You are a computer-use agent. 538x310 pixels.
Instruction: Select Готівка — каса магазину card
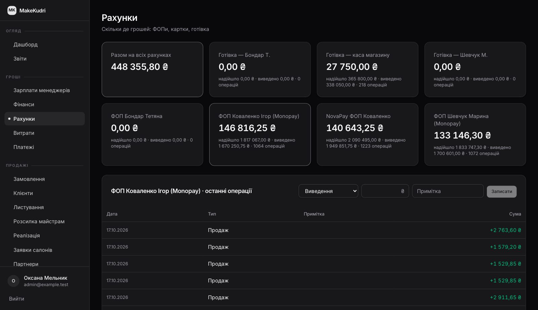[368, 69]
